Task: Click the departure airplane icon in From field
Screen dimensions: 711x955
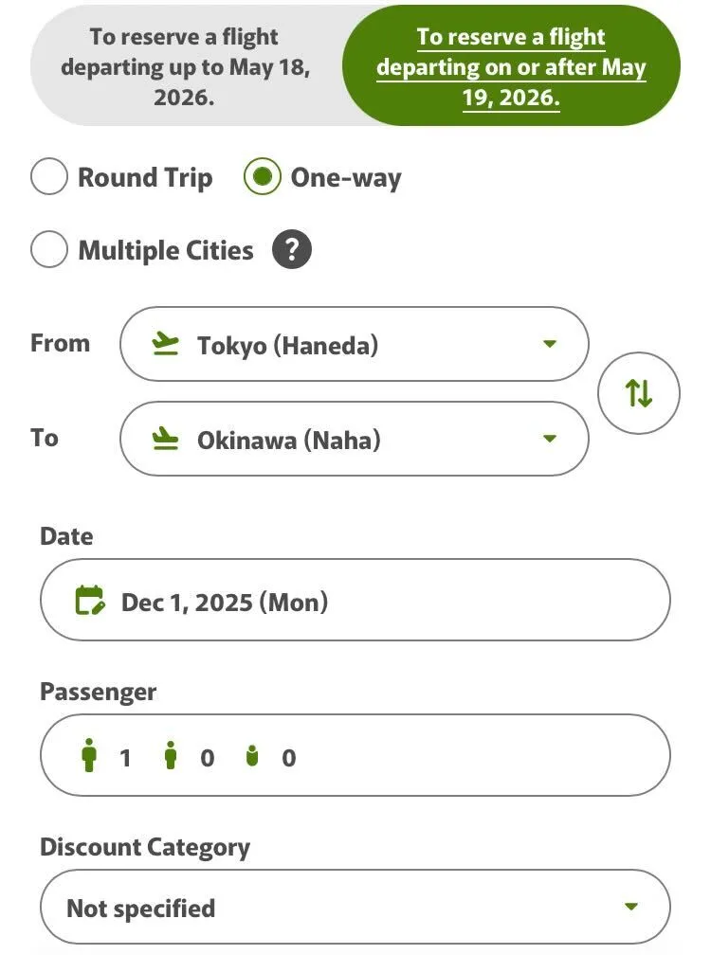Action: tap(165, 345)
